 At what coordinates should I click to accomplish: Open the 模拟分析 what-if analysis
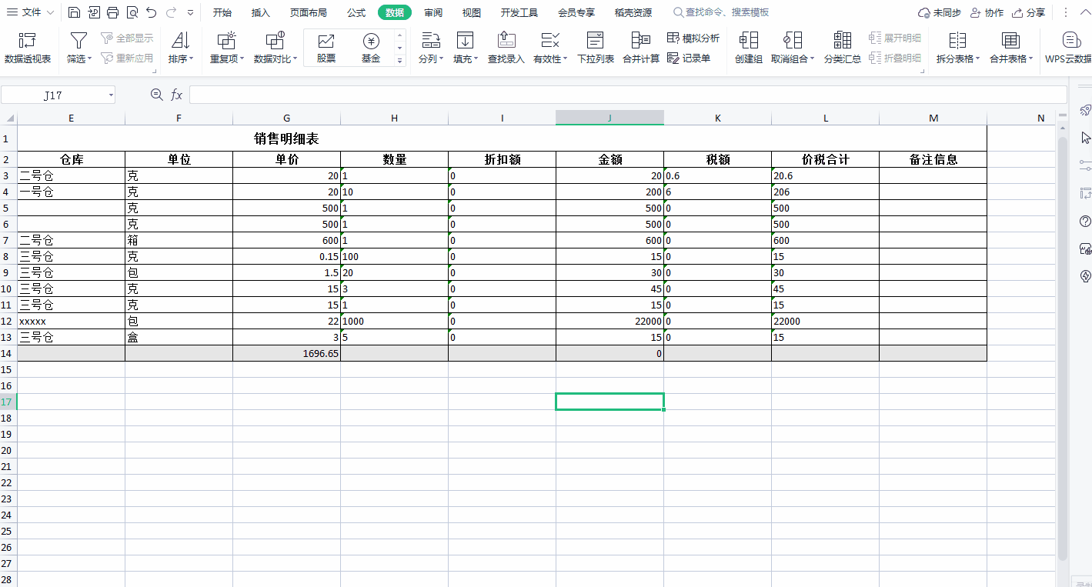click(x=693, y=38)
